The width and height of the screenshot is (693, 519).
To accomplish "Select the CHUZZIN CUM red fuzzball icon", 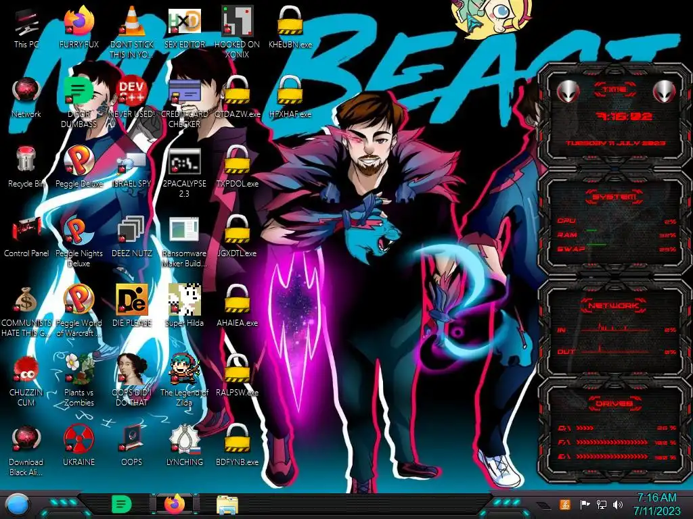I will click(26, 381).
